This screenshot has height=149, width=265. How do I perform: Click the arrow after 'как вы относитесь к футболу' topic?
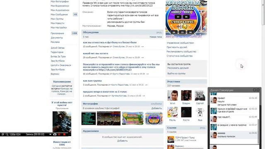pyautogui.click(x=142, y=46)
